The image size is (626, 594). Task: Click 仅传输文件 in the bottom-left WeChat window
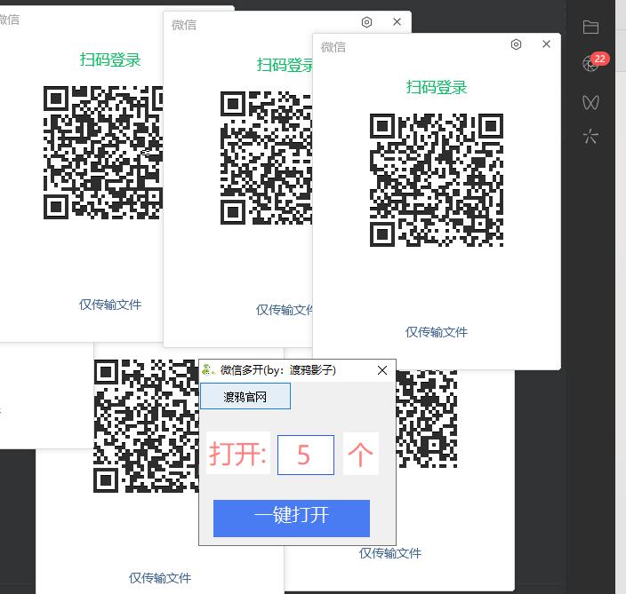(x=160, y=578)
